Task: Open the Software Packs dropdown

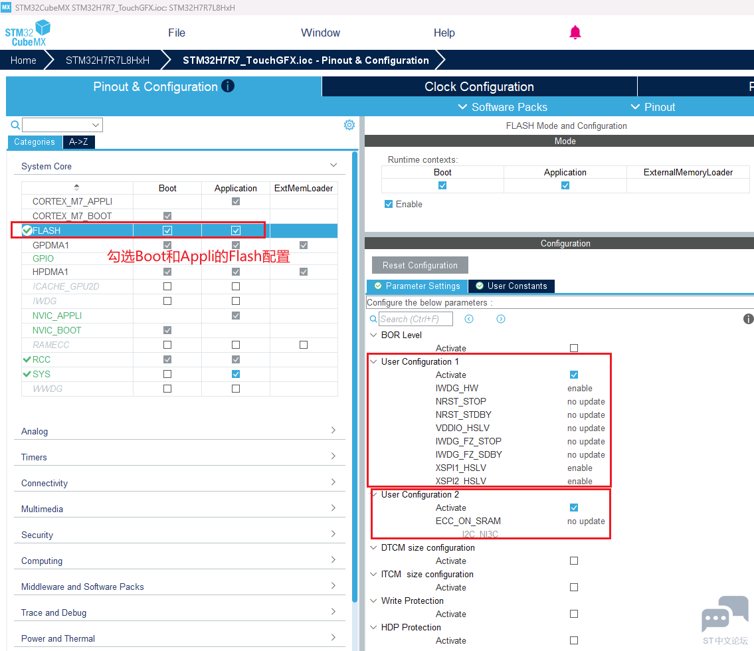Action: click(502, 107)
